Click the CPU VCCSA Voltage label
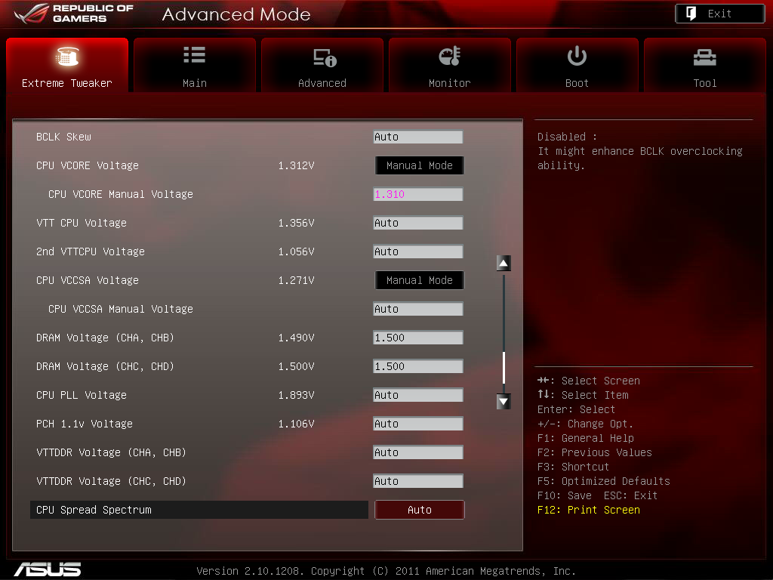 click(x=88, y=280)
